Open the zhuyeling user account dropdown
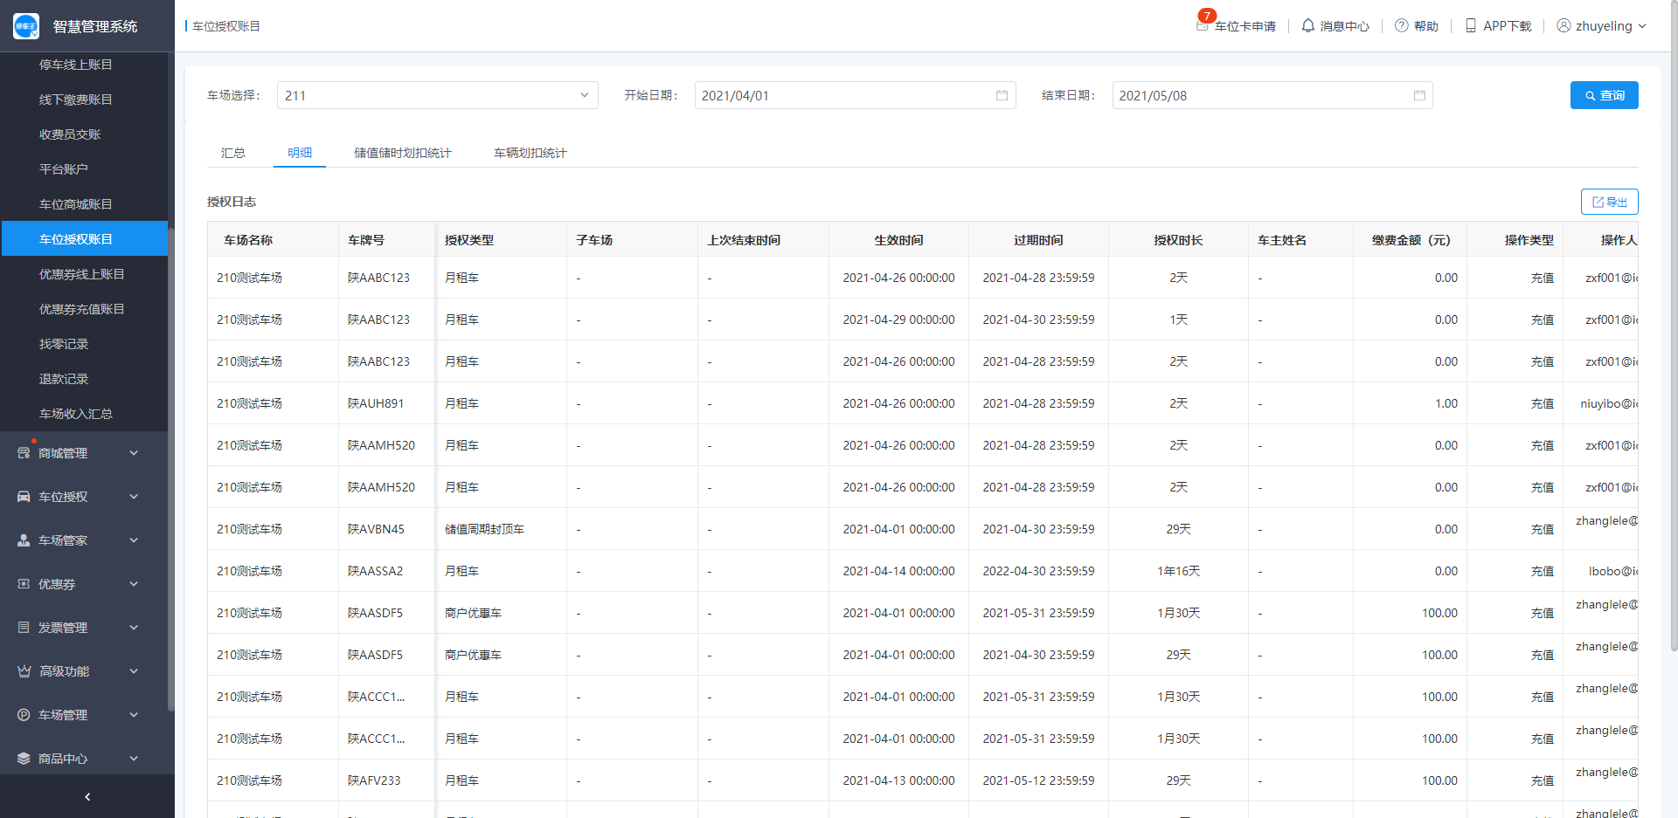The height and width of the screenshot is (818, 1678). [x=1602, y=26]
